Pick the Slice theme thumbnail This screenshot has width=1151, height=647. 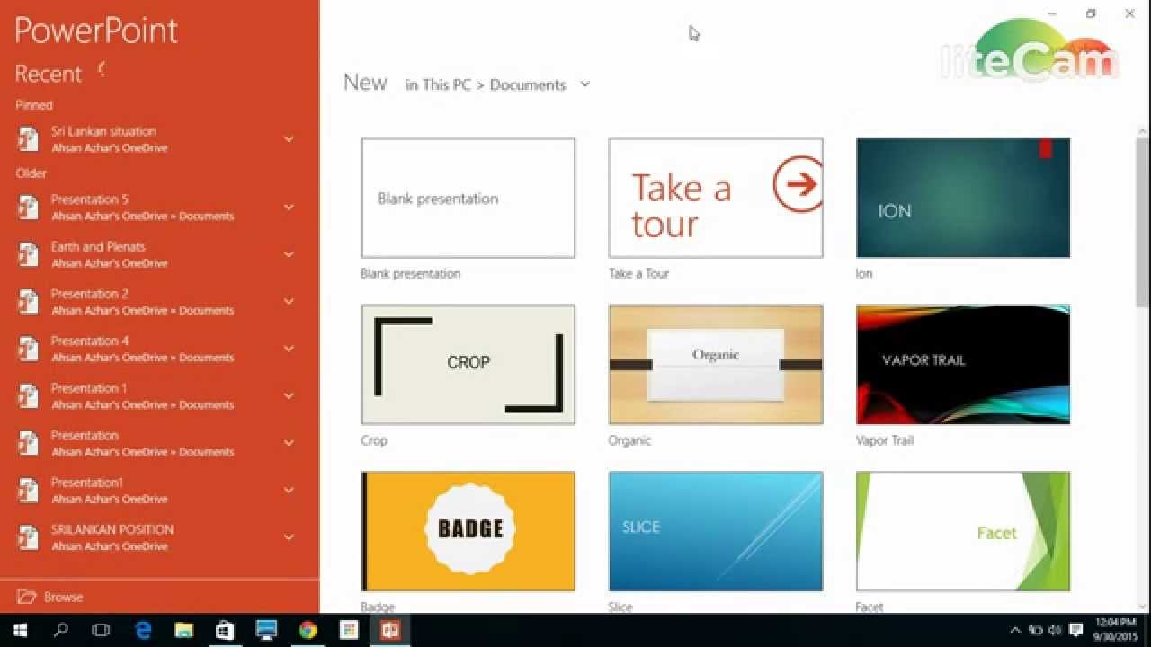[716, 531]
